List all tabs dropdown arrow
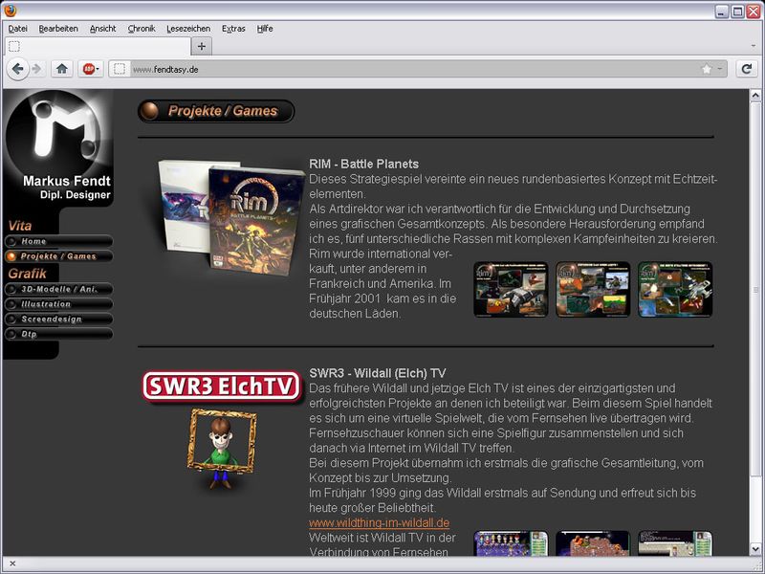The image size is (765, 574). (754, 46)
